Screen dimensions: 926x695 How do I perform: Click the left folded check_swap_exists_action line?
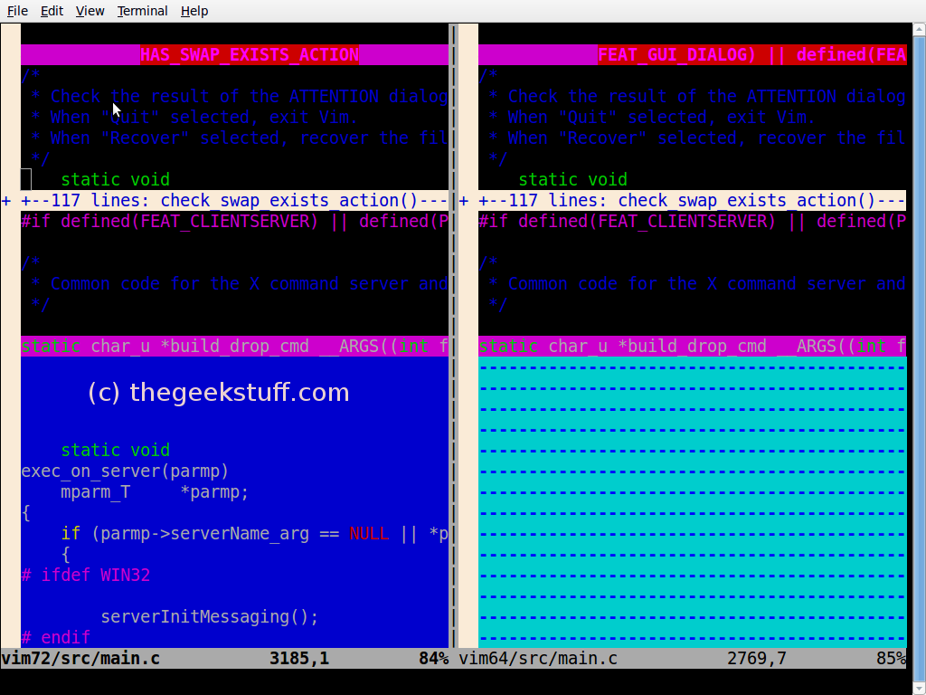click(x=235, y=200)
